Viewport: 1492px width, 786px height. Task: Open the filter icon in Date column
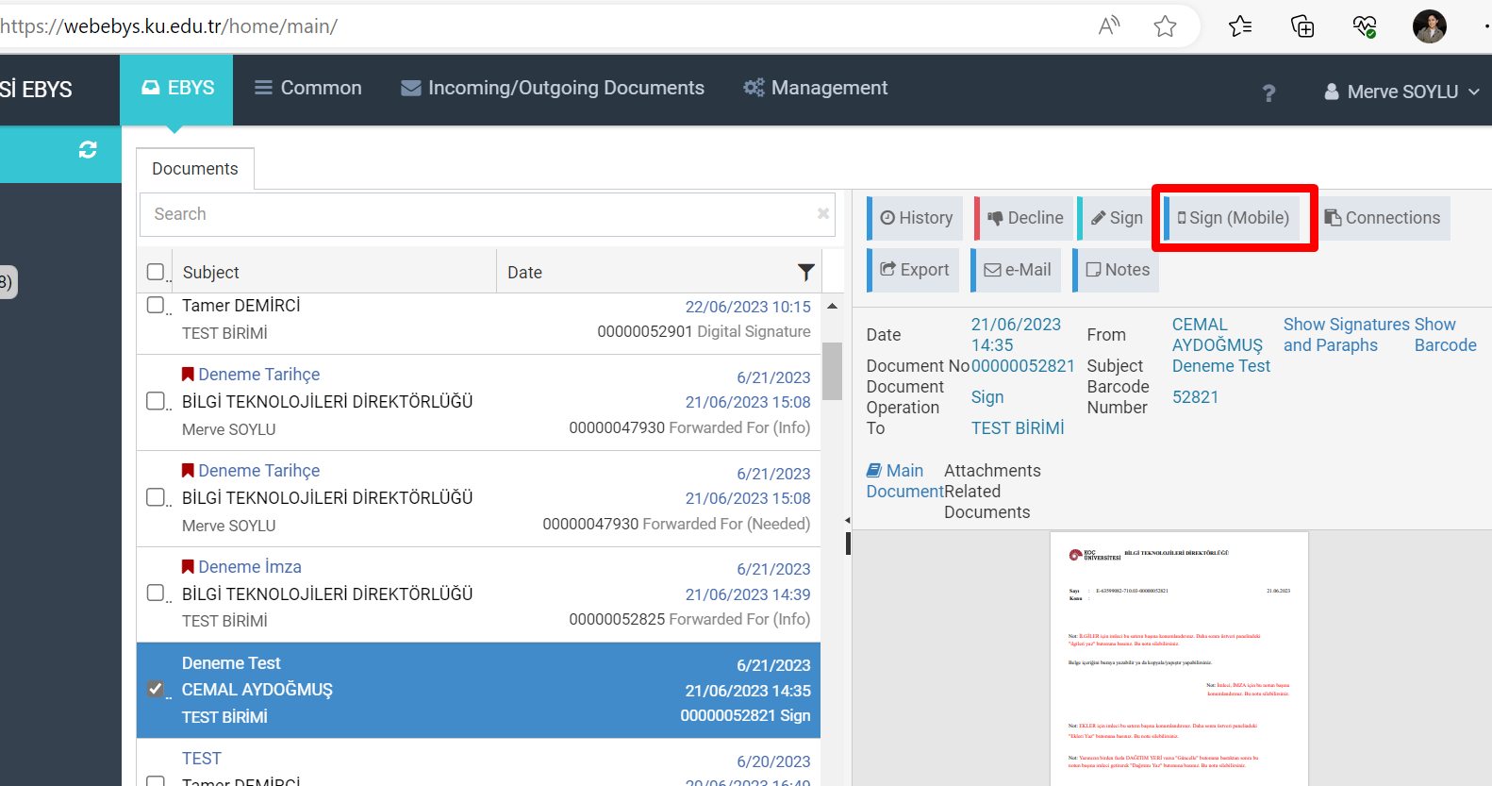(805, 272)
